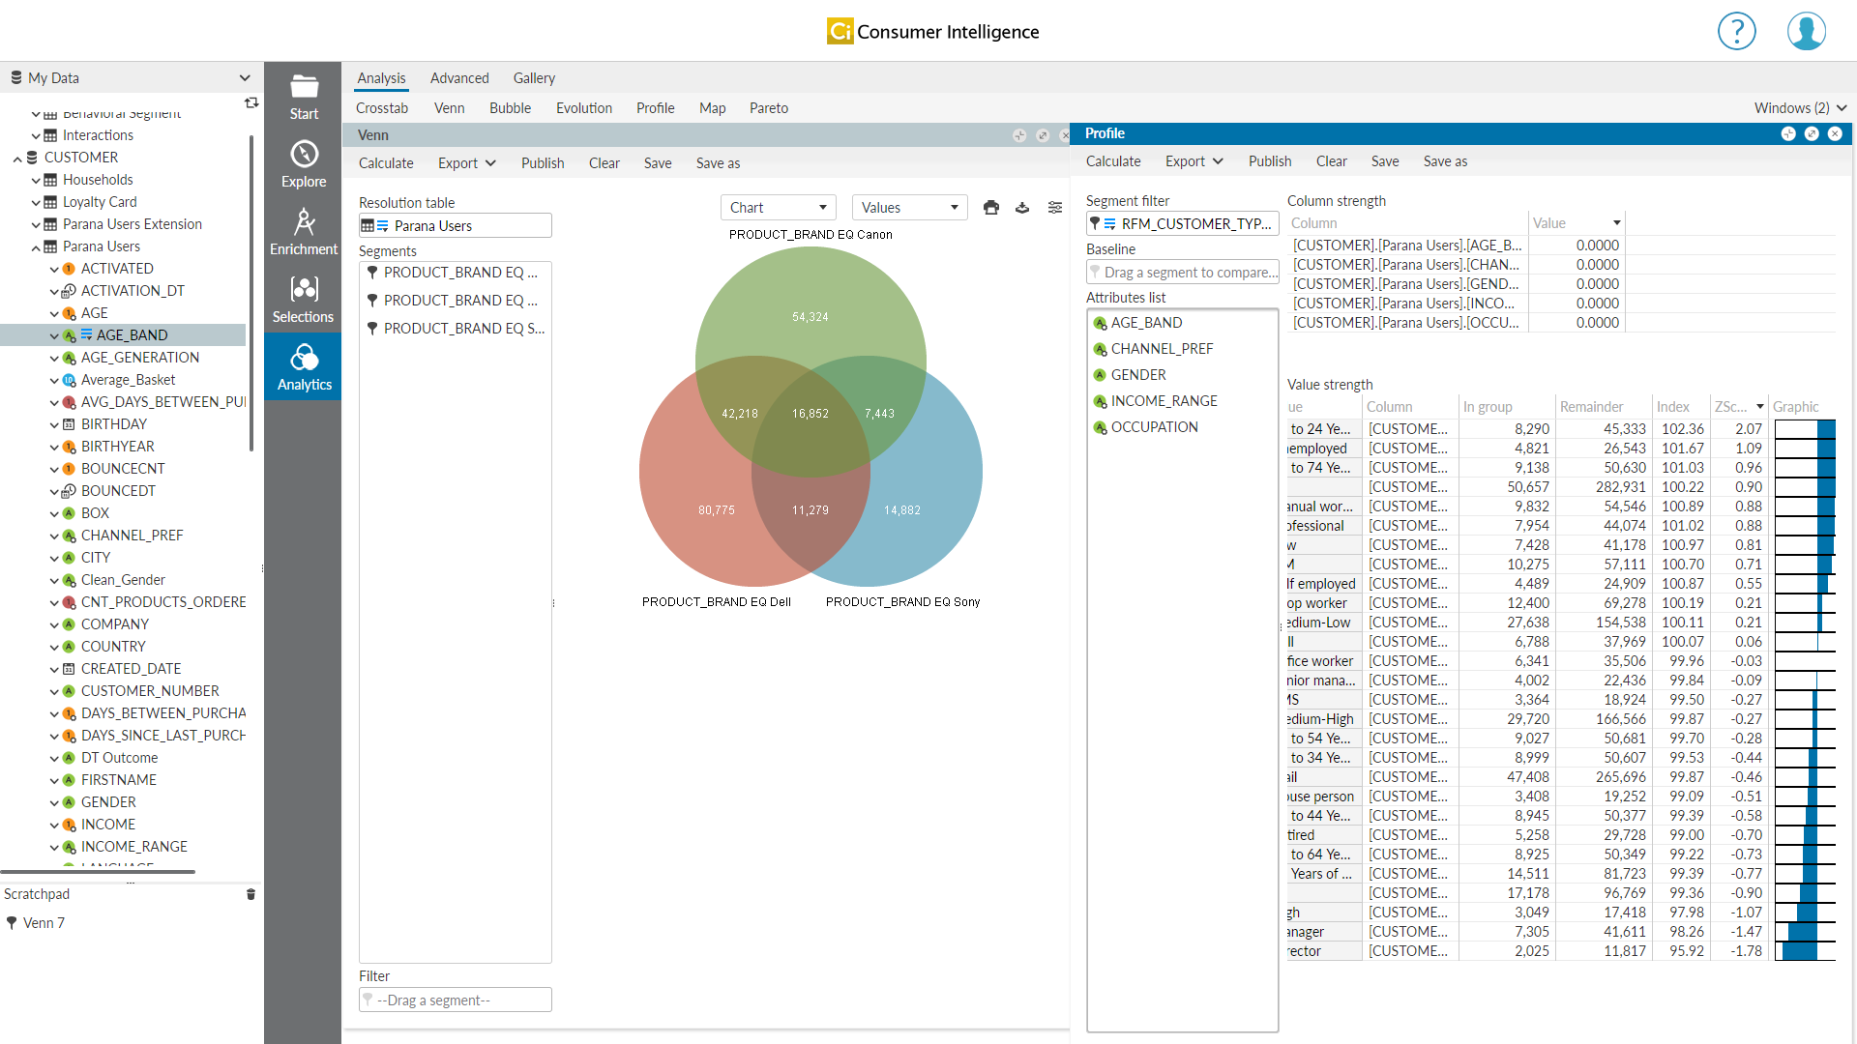Collapse the CUSTOMER tree node
The width and height of the screenshot is (1857, 1044).
pyautogui.click(x=17, y=159)
